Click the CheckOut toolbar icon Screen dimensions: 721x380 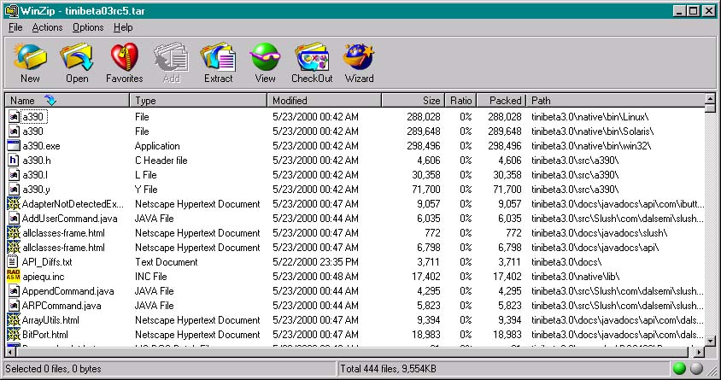point(312,61)
